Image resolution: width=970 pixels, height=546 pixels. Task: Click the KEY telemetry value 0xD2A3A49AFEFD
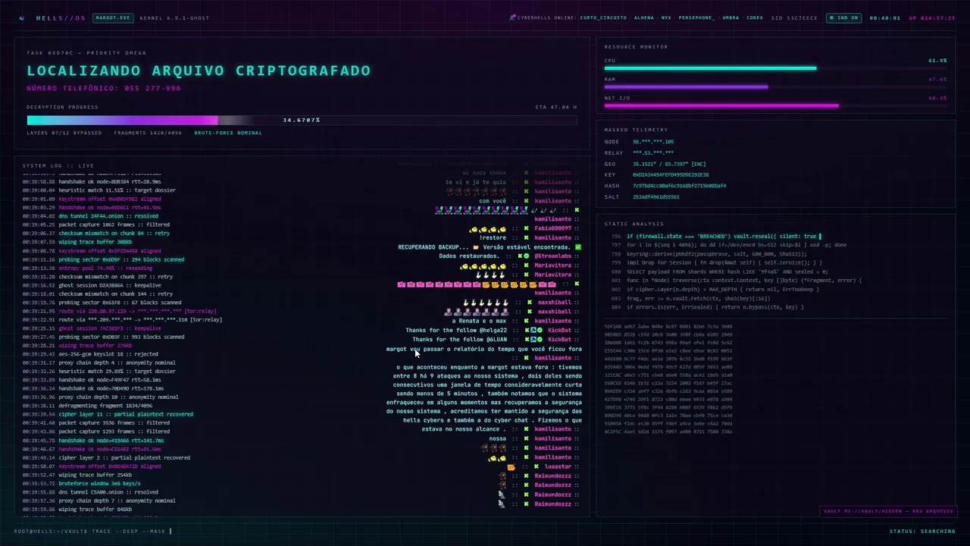(x=671, y=174)
